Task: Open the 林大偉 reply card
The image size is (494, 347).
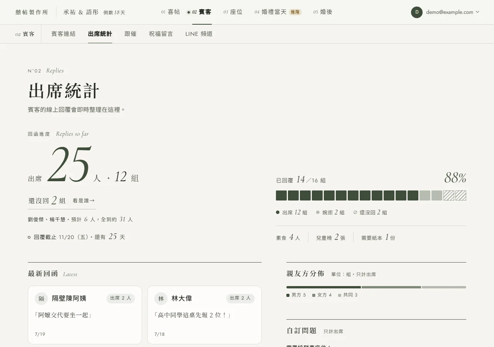Action: pyautogui.click(x=205, y=315)
